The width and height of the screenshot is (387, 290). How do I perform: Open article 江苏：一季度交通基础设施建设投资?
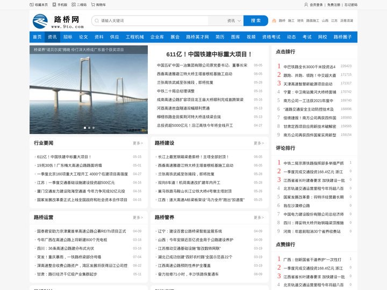(x=76, y=183)
